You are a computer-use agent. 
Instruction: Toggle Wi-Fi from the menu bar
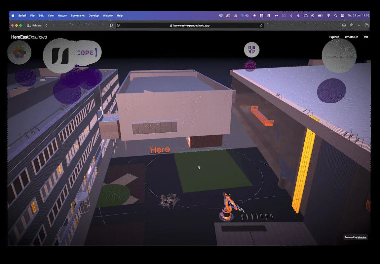tap(328, 16)
